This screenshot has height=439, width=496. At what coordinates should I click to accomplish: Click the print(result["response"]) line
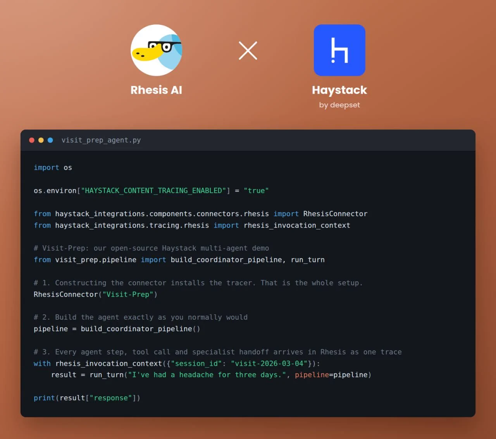pyautogui.click(x=87, y=398)
